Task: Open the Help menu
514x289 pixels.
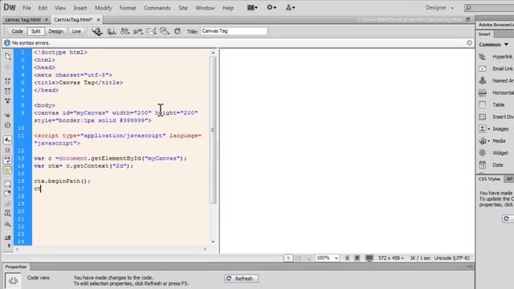Action: 228,8
